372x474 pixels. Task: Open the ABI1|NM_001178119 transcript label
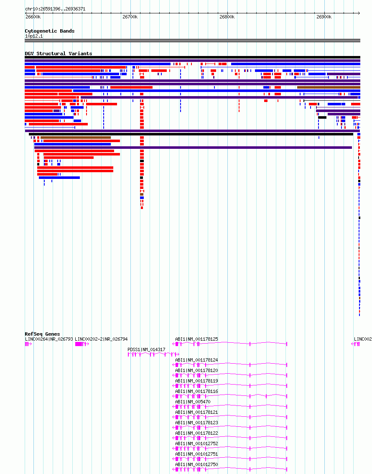click(x=196, y=381)
